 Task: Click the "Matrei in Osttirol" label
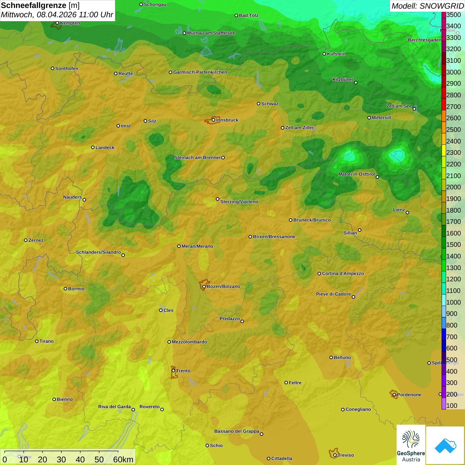tap(357, 174)
